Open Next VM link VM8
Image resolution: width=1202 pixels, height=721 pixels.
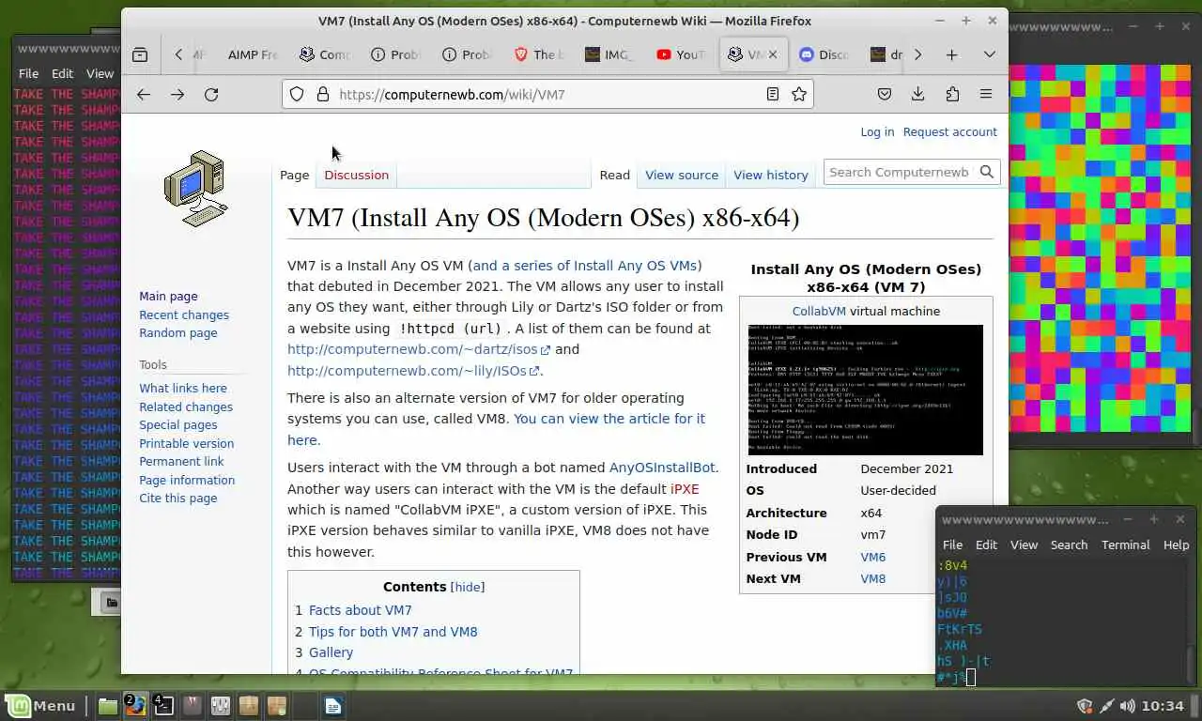point(872,578)
